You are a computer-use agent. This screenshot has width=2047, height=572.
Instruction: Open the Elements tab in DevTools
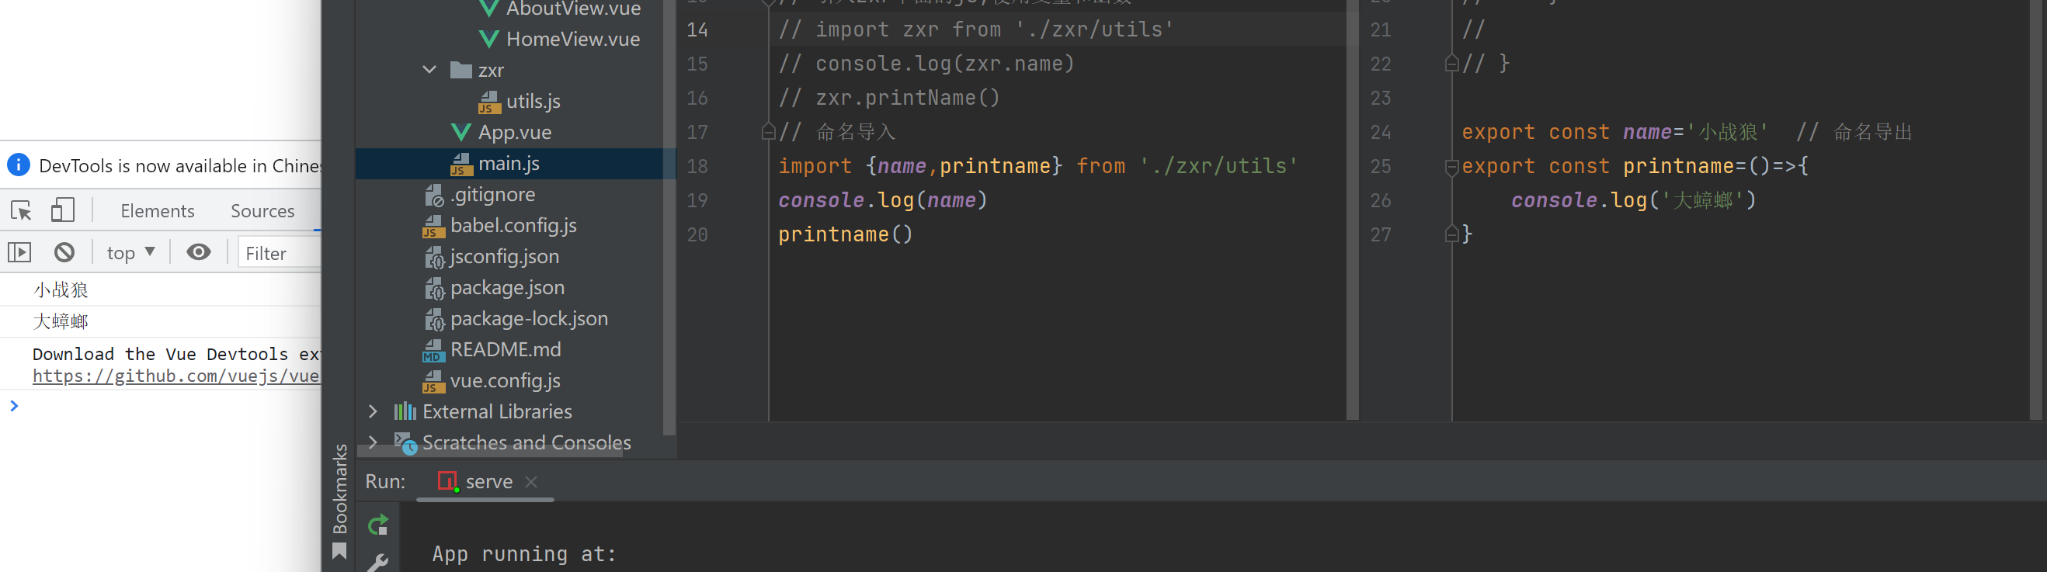158,210
